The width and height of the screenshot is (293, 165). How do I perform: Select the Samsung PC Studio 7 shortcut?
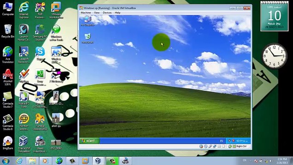coord(40,33)
